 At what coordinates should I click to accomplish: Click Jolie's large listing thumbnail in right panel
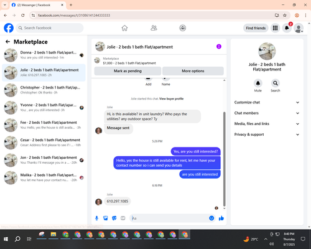pyautogui.click(x=267, y=51)
